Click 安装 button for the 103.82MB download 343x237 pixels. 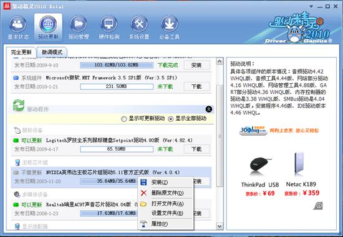196,65
